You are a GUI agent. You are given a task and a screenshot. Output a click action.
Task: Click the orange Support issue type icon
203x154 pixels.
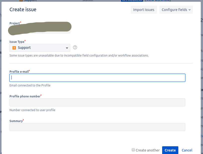pos(14,48)
